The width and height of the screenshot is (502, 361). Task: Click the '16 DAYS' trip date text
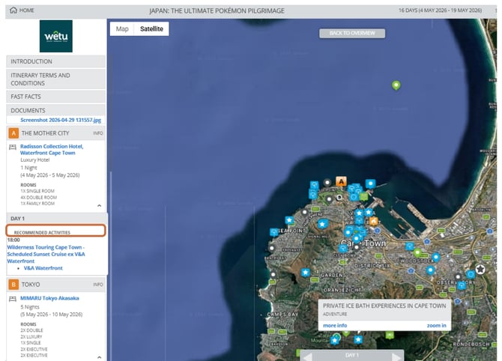coord(440,10)
